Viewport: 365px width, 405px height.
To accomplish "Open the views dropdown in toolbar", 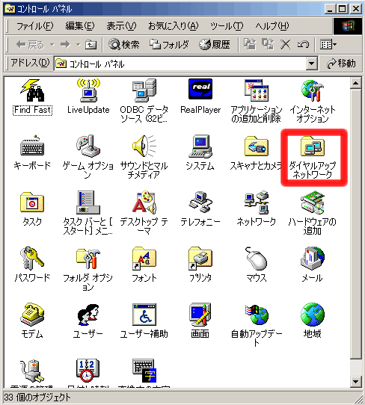I will tap(328, 45).
